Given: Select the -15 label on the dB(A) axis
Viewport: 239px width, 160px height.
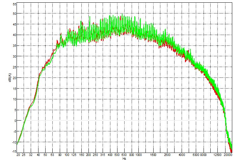Looking at the screenshot, I should (13, 151).
